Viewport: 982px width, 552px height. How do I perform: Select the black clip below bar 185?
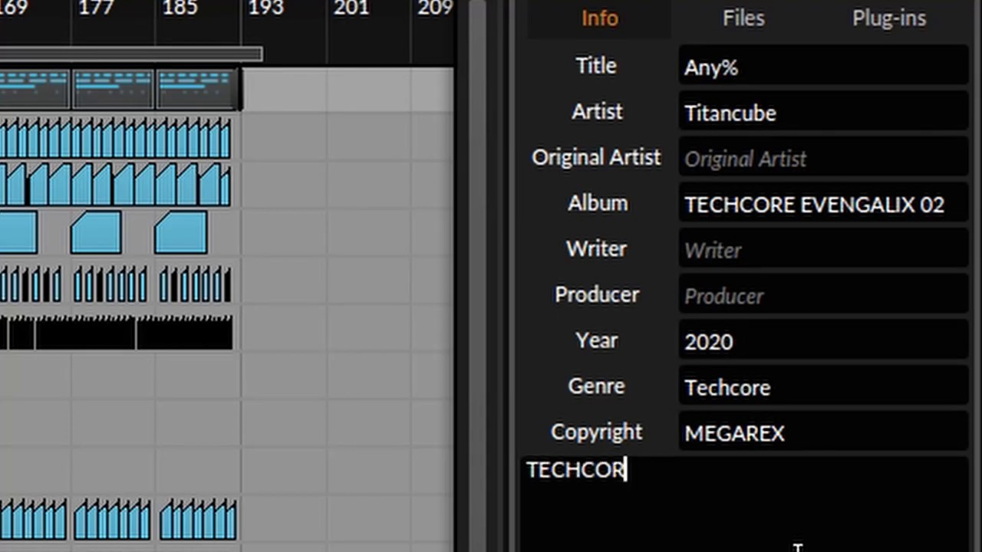tap(184, 333)
